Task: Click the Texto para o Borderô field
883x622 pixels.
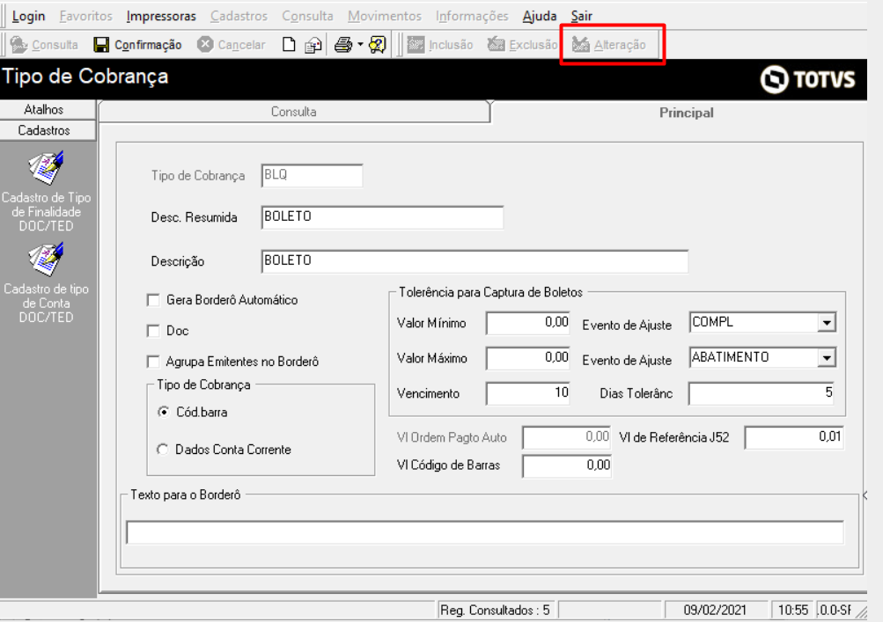Action: [x=485, y=532]
